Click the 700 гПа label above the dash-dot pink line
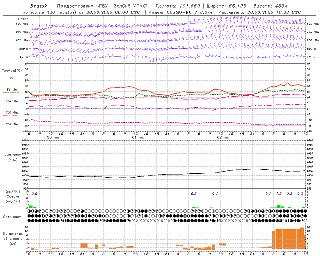The height and width of the screenshot is (256, 320). tap(12, 113)
